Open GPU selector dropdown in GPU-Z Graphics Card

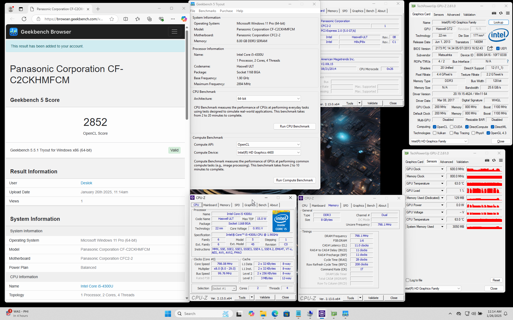point(439,141)
